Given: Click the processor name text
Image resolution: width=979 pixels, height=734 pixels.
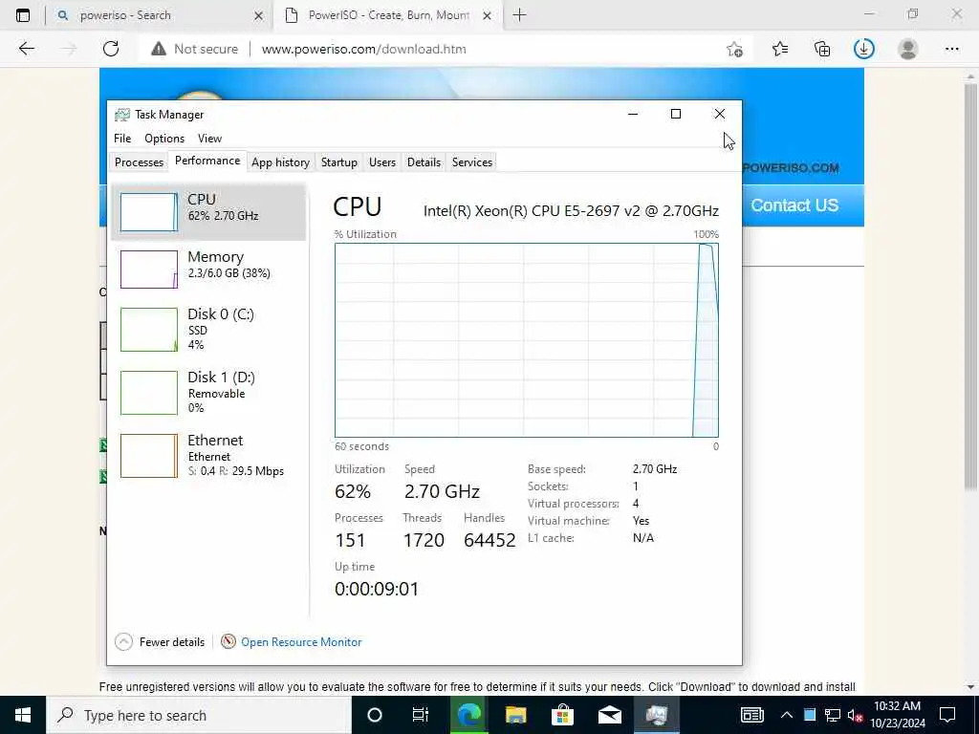Looking at the screenshot, I should point(571,211).
